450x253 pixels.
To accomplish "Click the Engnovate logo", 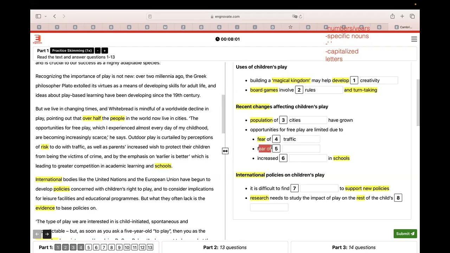I will 38,39.
